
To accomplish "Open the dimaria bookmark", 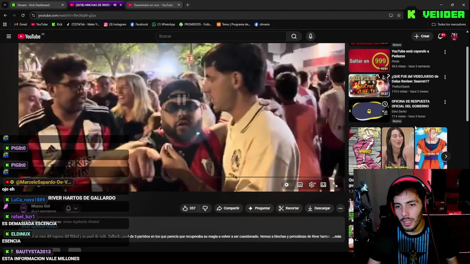I will [x=262, y=25].
